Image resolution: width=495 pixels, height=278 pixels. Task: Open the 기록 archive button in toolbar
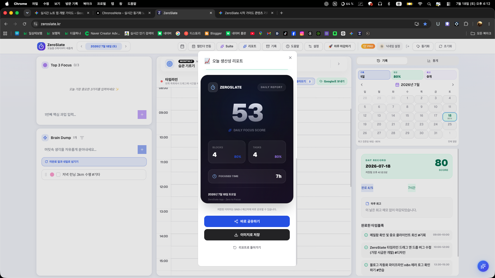pos(271,46)
